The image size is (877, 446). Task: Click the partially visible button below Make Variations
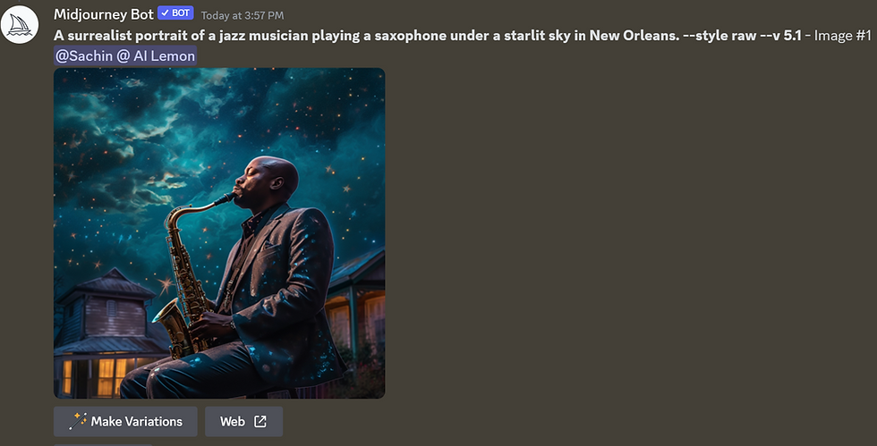click(x=103, y=445)
